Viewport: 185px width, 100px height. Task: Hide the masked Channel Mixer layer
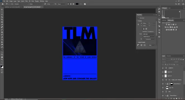coord(163,84)
